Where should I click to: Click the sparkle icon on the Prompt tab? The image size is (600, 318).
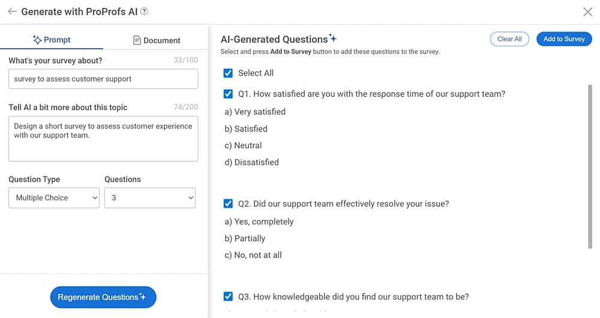[37, 40]
